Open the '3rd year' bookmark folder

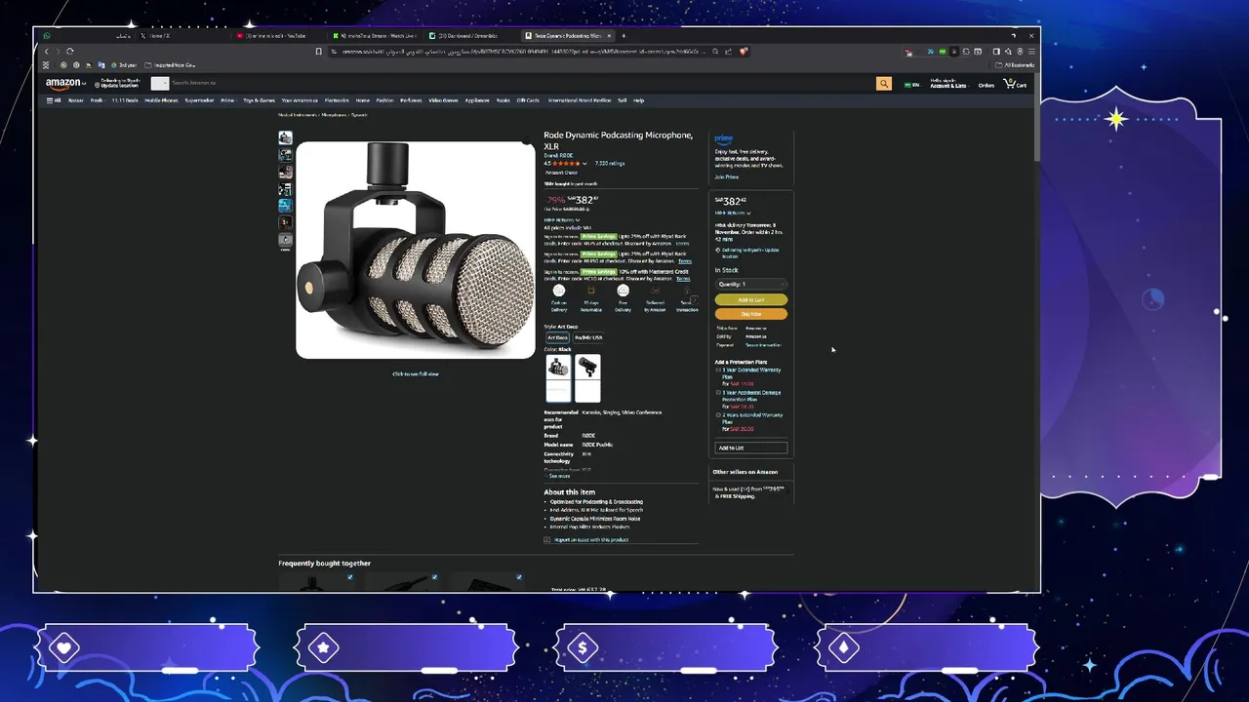(x=123, y=65)
